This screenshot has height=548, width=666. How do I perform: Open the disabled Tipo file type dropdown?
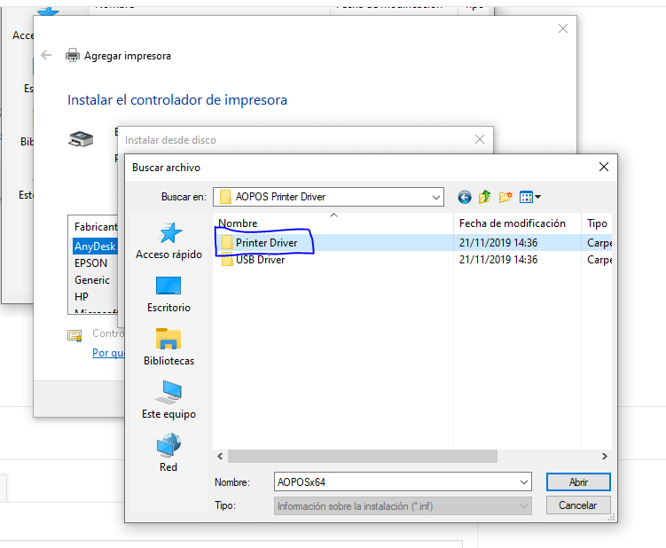(403, 506)
